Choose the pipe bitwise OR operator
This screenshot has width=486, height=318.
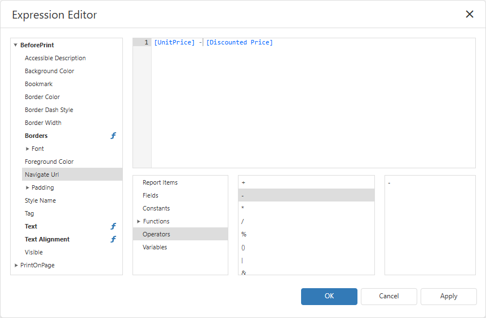[x=306, y=260]
